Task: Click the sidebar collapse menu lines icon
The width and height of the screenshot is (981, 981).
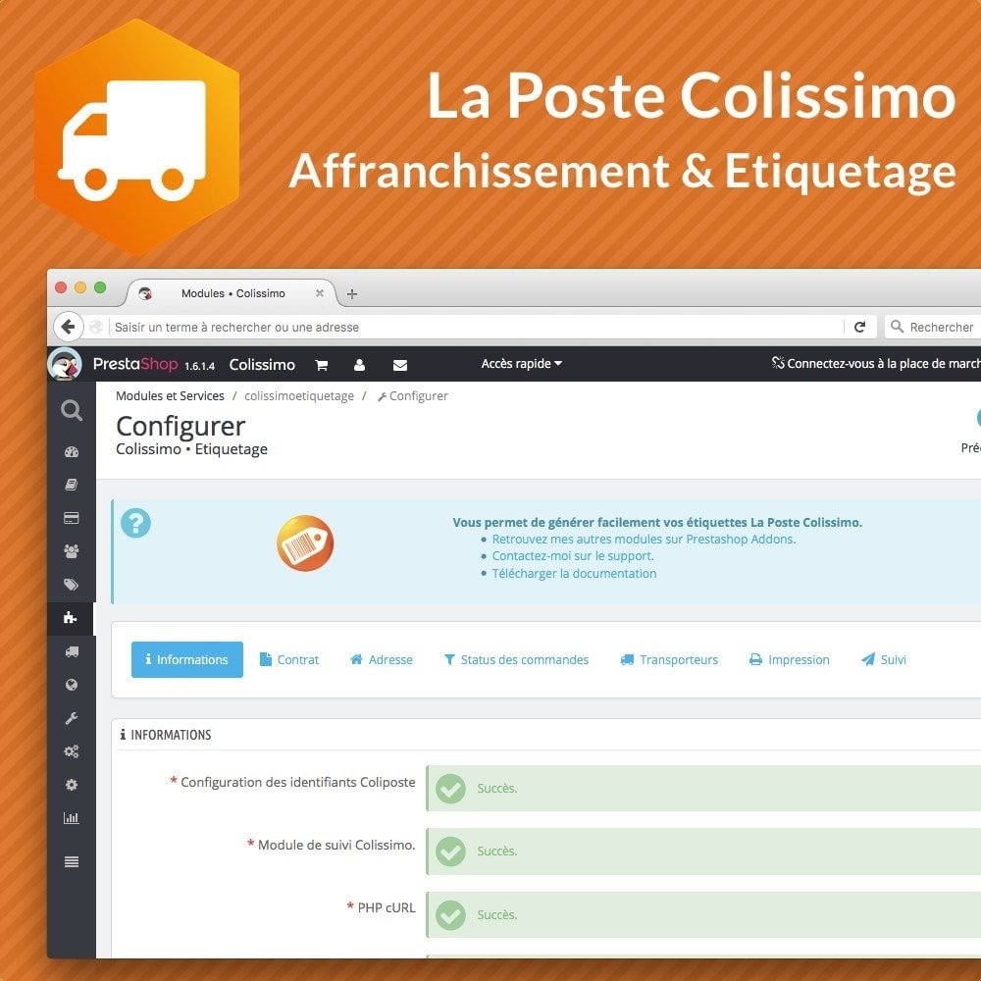Action: 72,861
